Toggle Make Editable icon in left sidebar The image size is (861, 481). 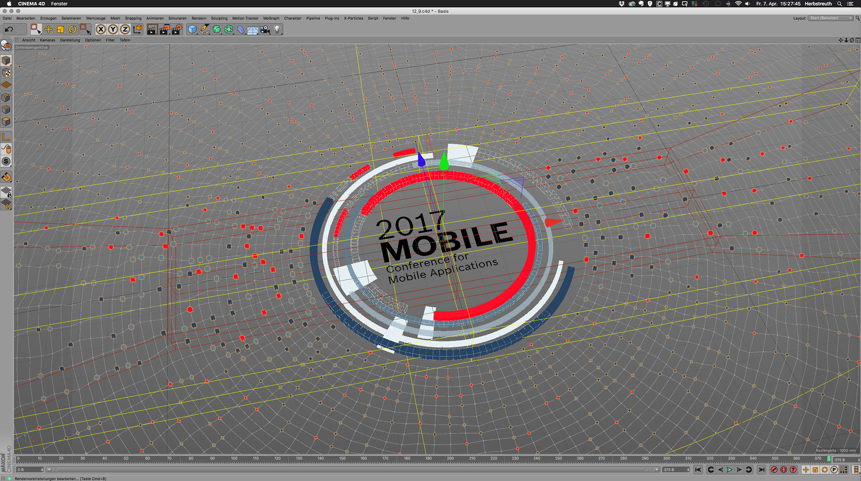pyautogui.click(x=6, y=45)
